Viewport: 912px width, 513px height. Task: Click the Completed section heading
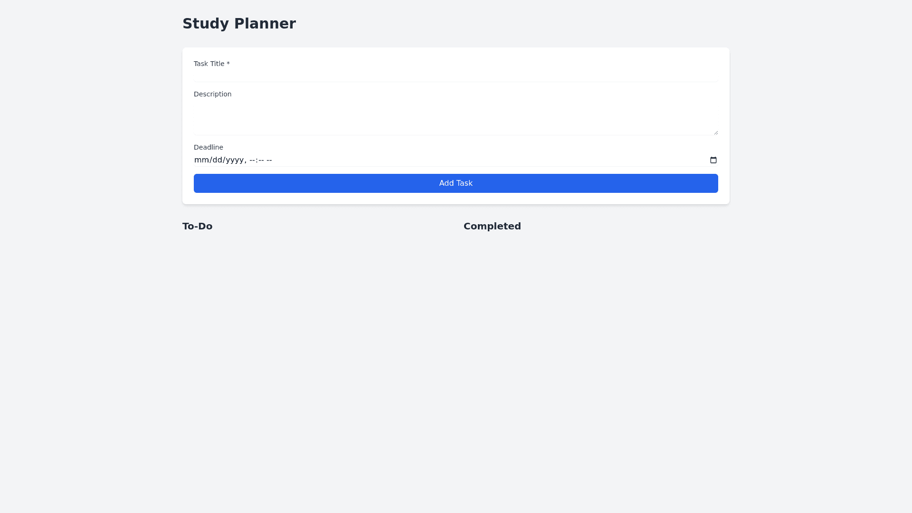492,226
